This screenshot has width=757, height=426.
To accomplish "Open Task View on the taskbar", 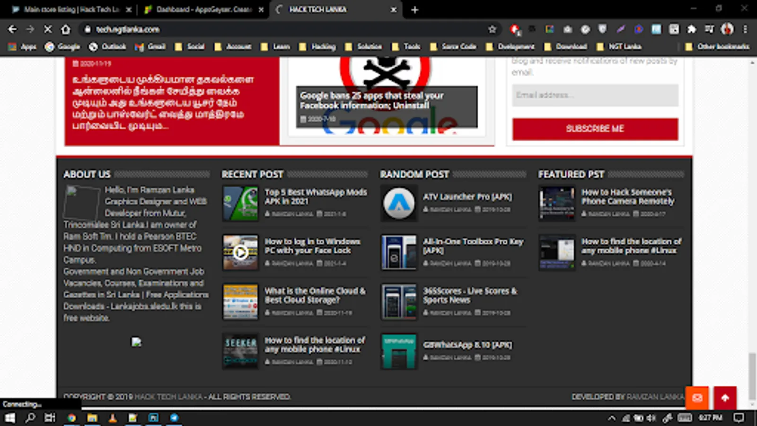I will [50, 417].
